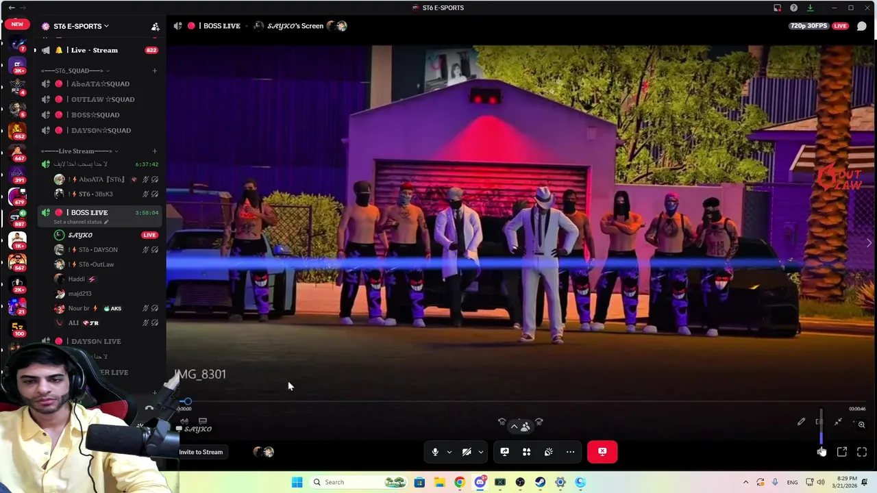Open microphone input options arrow

click(x=449, y=452)
